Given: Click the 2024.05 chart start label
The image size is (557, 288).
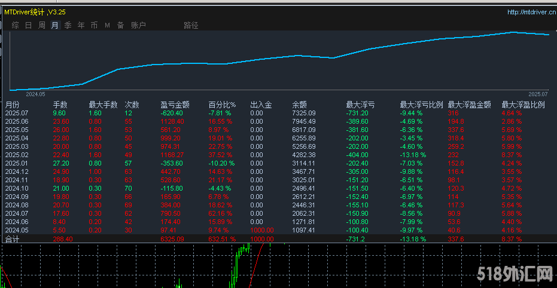Looking at the screenshot, I should pyautogui.click(x=35, y=94).
